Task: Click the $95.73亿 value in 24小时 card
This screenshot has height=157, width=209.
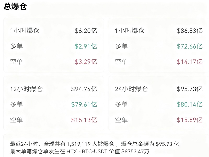Action: tap(189, 89)
